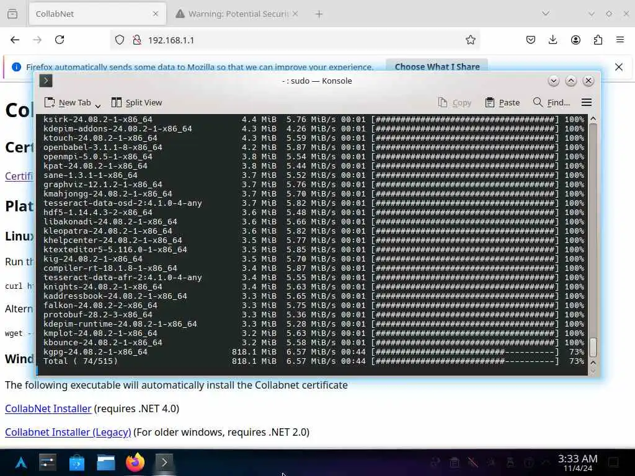Expand the Konsole New Tab dropdown arrow
This screenshot has width=635, height=476.
[x=97, y=106]
